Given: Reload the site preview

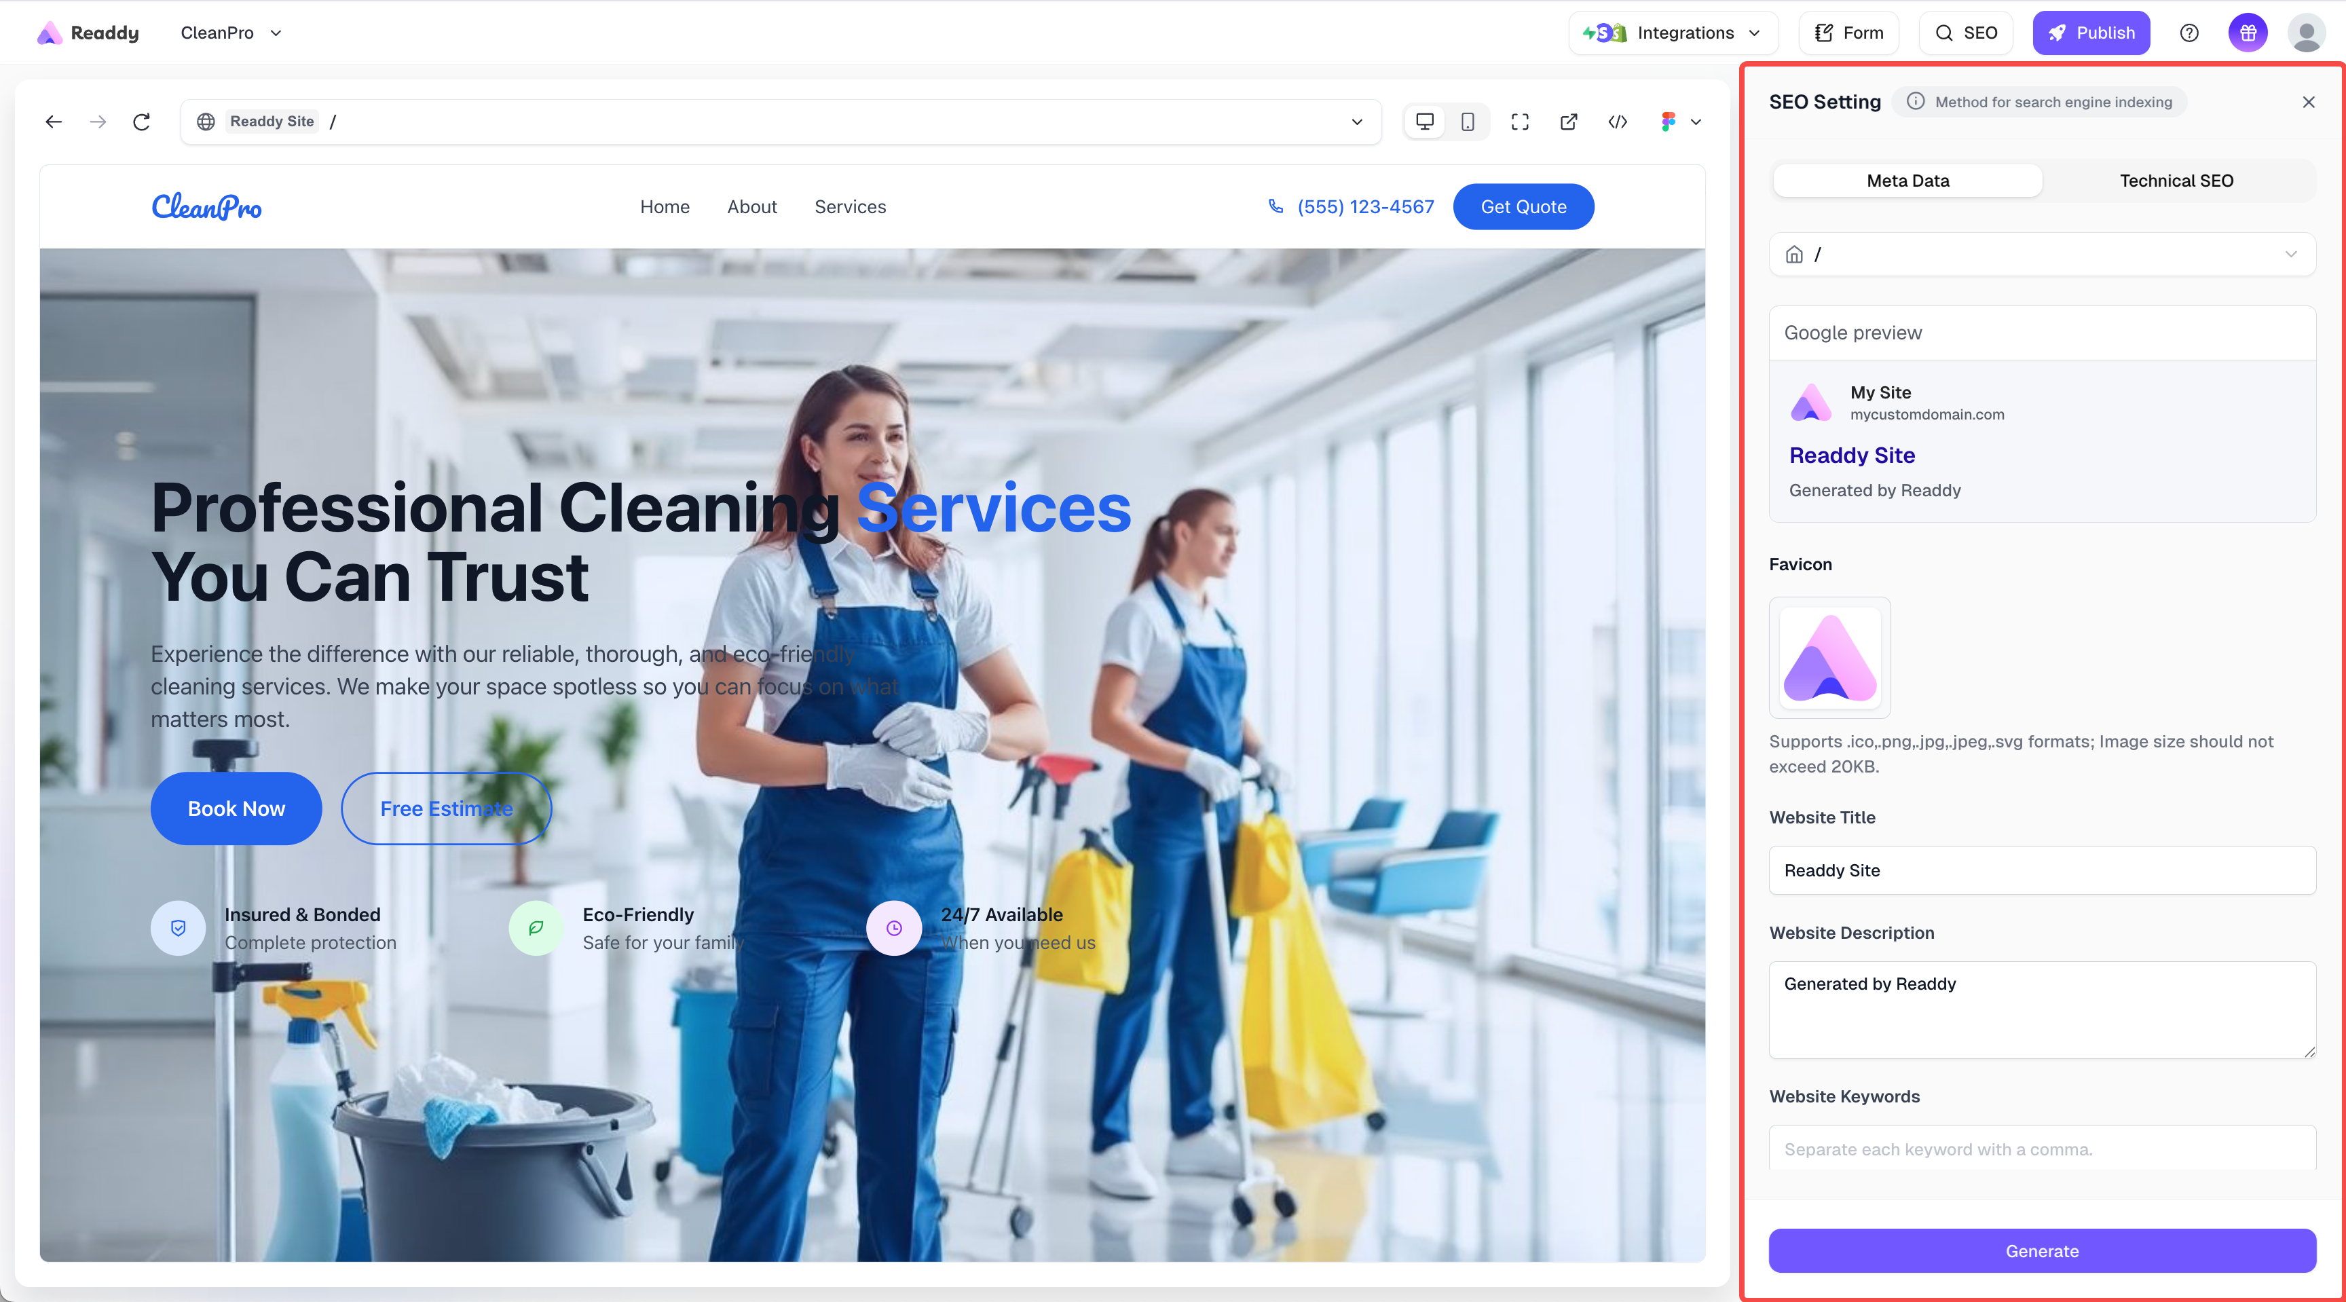Looking at the screenshot, I should coord(141,122).
